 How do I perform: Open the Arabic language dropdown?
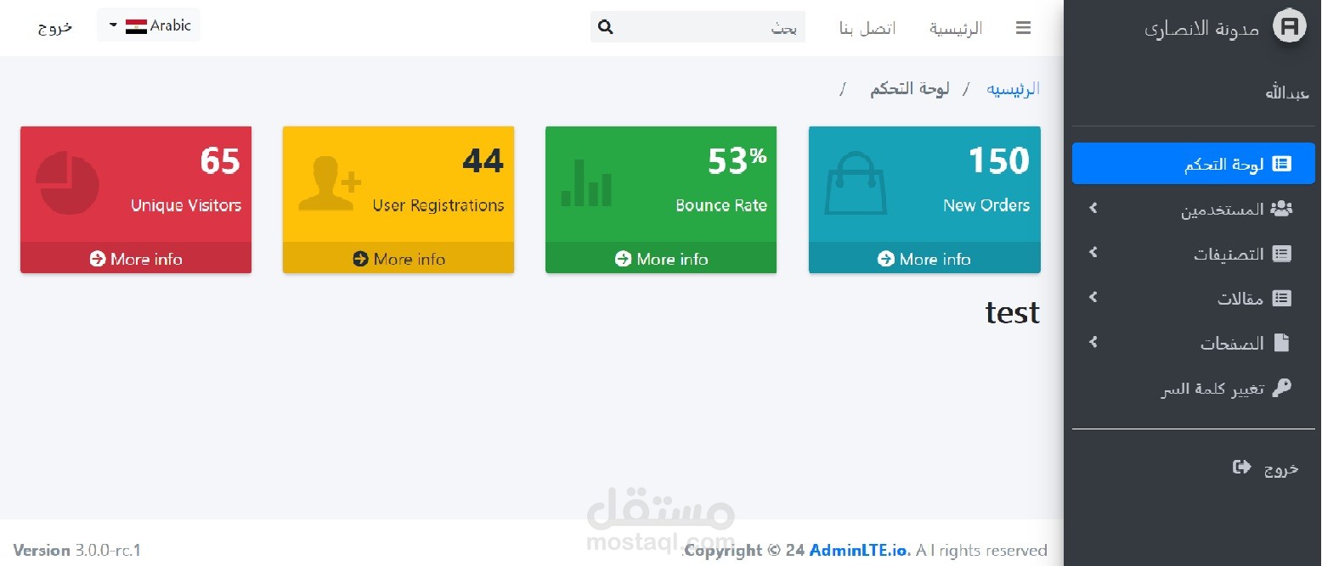[149, 25]
